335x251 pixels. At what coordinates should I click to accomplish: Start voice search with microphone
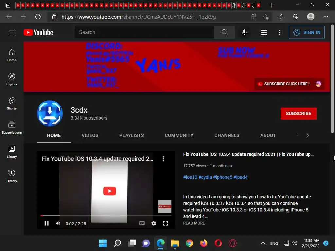(244, 32)
